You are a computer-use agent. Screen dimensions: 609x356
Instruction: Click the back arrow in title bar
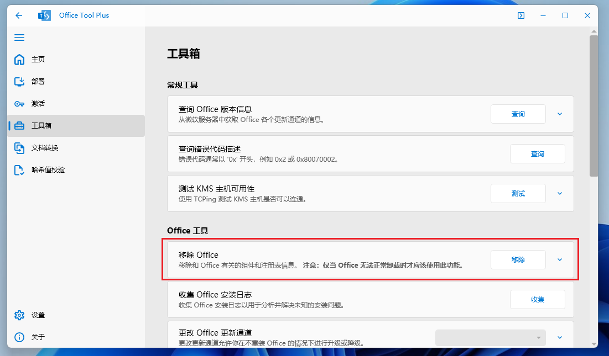click(19, 15)
